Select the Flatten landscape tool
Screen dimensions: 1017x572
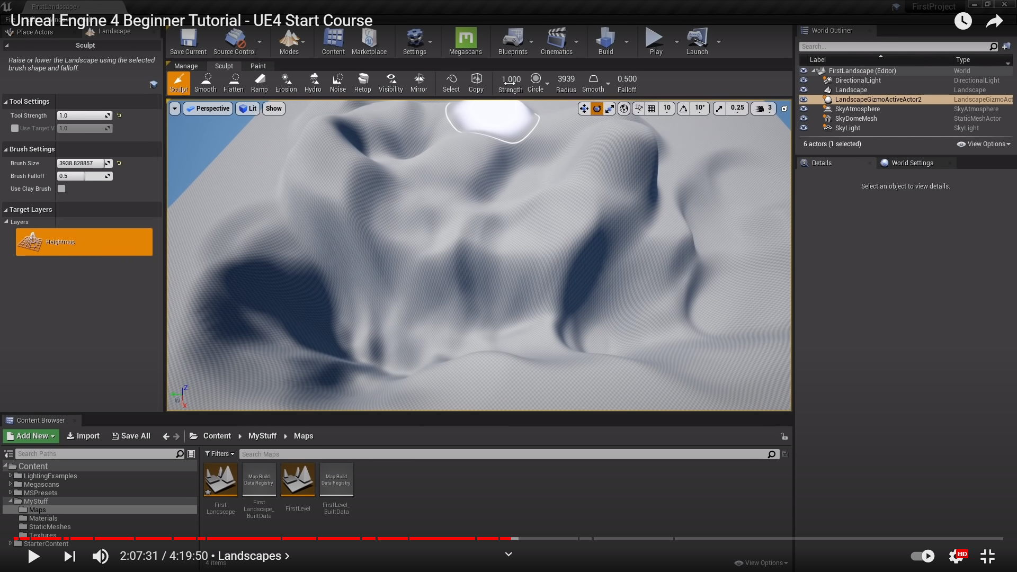point(233,83)
